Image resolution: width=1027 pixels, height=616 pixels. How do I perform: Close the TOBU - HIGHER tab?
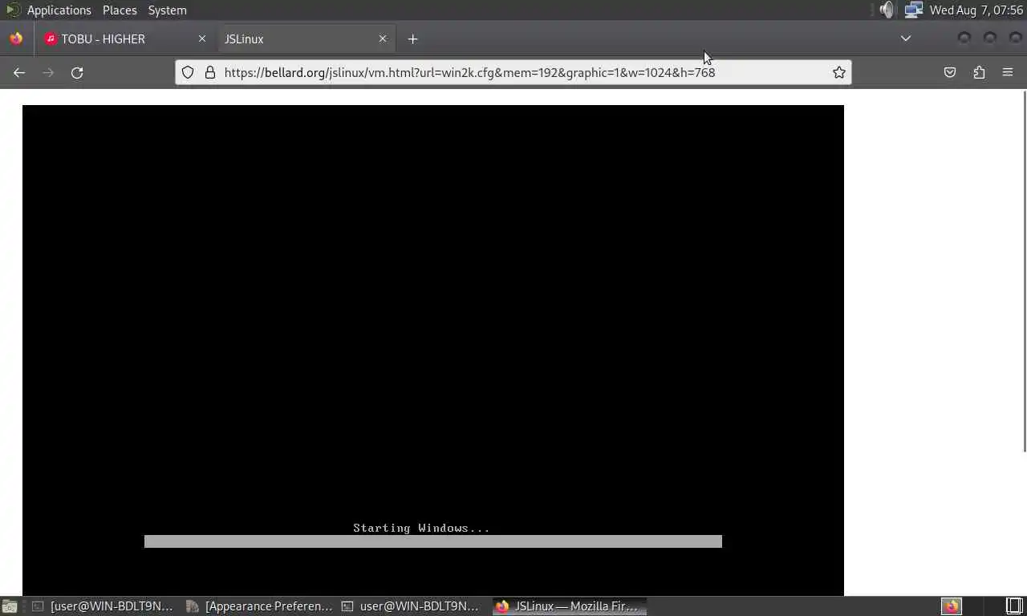(202, 38)
